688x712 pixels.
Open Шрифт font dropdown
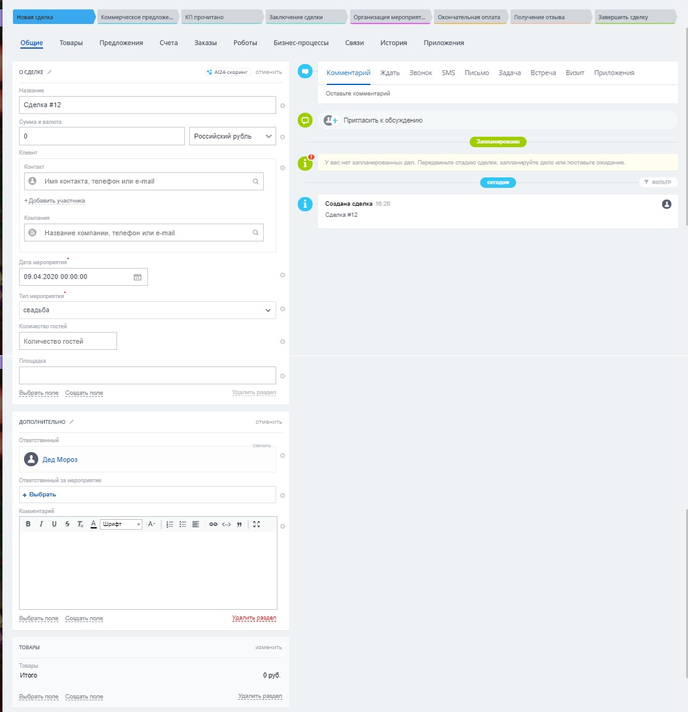[x=121, y=524]
